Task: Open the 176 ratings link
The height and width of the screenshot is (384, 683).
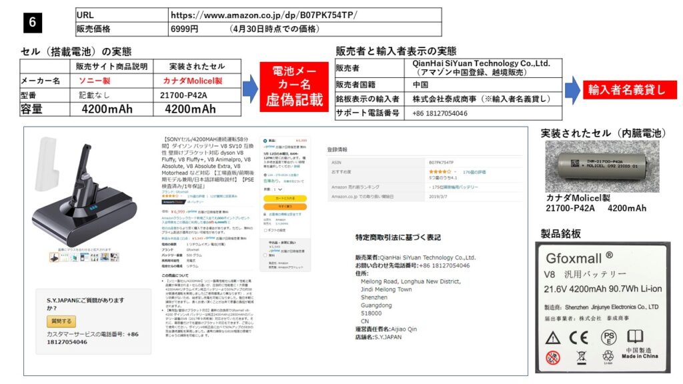Action: coord(474,171)
